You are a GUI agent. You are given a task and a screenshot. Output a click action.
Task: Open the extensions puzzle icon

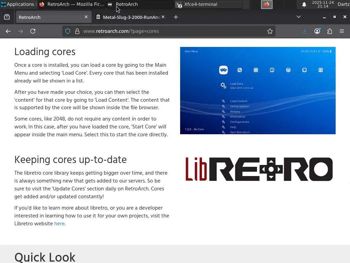(x=330, y=31)
